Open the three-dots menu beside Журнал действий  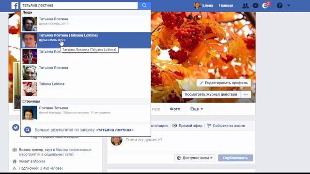(x=246, y=95)
